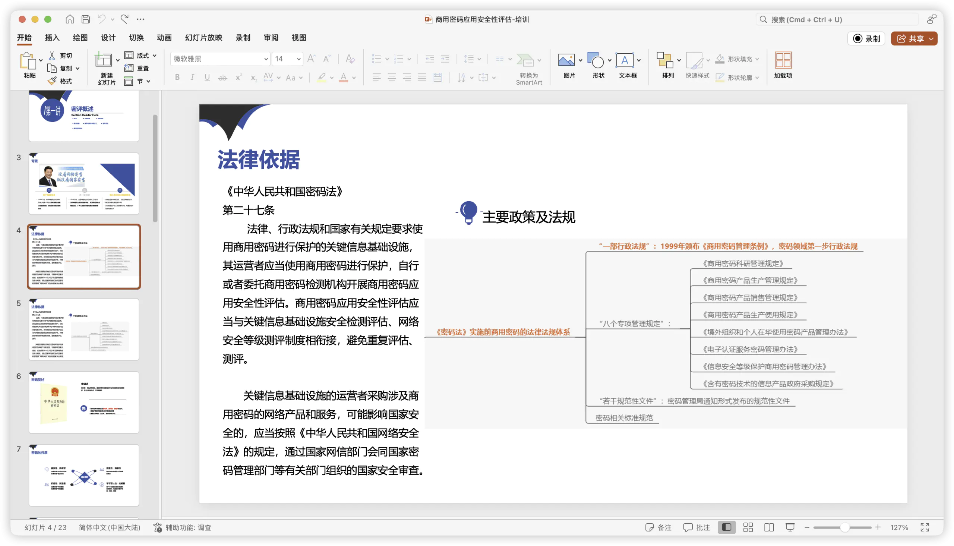Image resolution: width=954 pixels, height=546 pixels.
Task: Open the Arrange (排列) tool
Action: [x=665, y=60]
